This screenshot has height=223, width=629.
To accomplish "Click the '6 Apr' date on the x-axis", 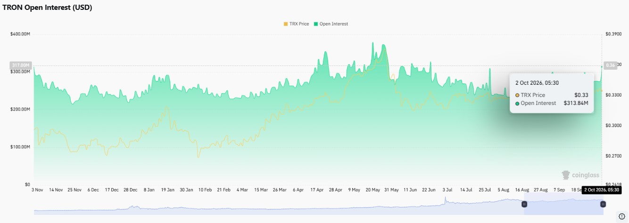I will (298, 190).
